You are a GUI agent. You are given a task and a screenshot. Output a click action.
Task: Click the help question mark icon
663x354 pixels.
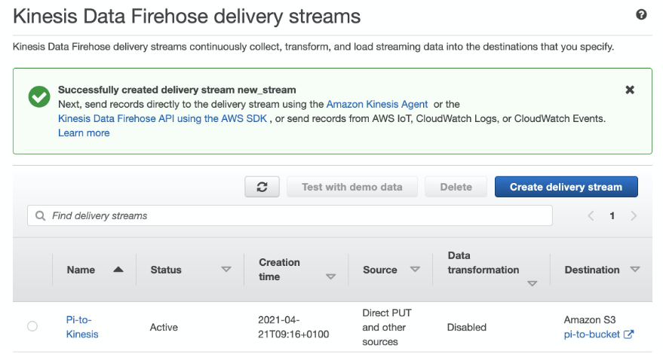(x=642, y=14)
